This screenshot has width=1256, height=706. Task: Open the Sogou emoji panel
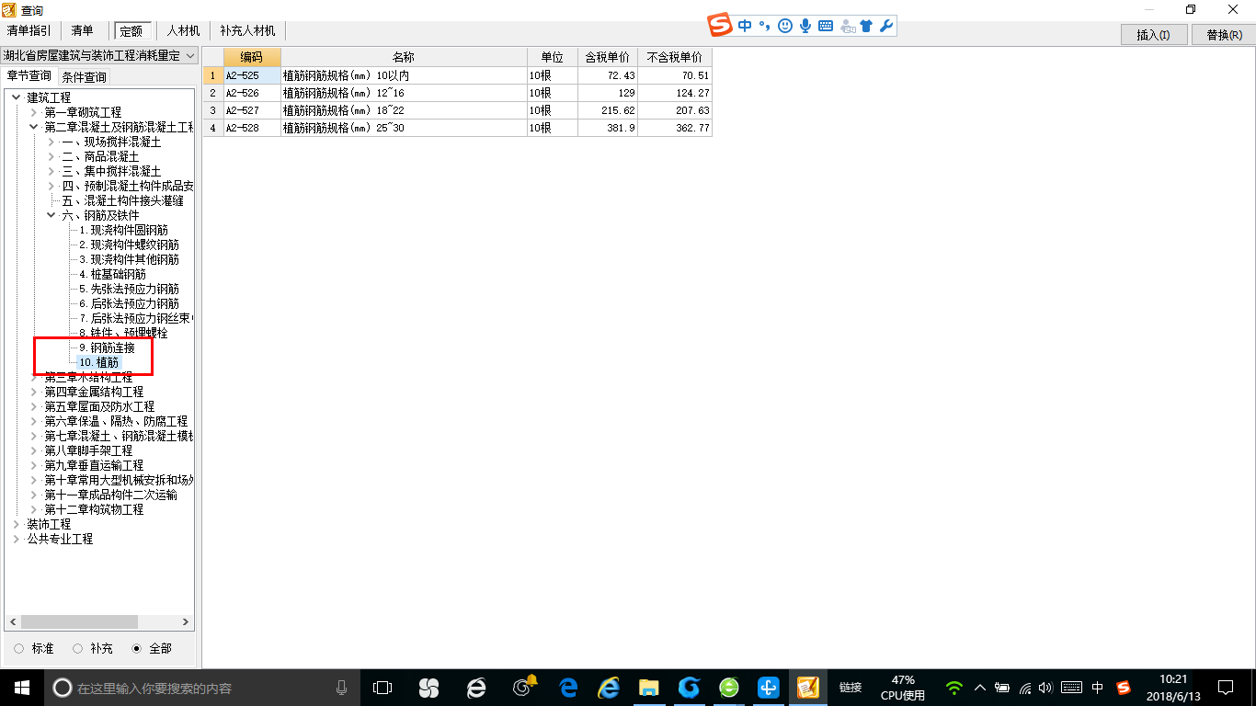[x=784, y=26]
